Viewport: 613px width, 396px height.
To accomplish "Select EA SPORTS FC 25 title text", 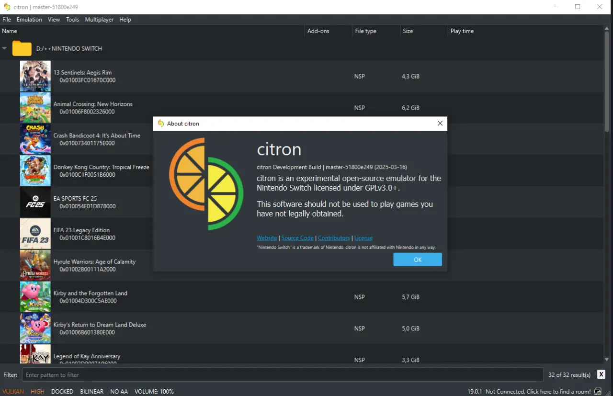I will 75,199.
